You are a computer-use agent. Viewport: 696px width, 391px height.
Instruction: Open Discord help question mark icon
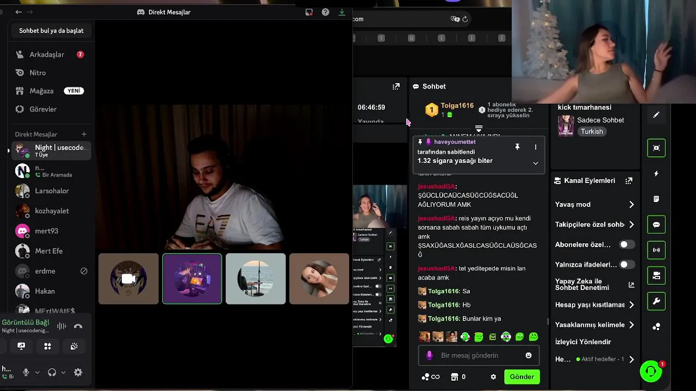325,12
